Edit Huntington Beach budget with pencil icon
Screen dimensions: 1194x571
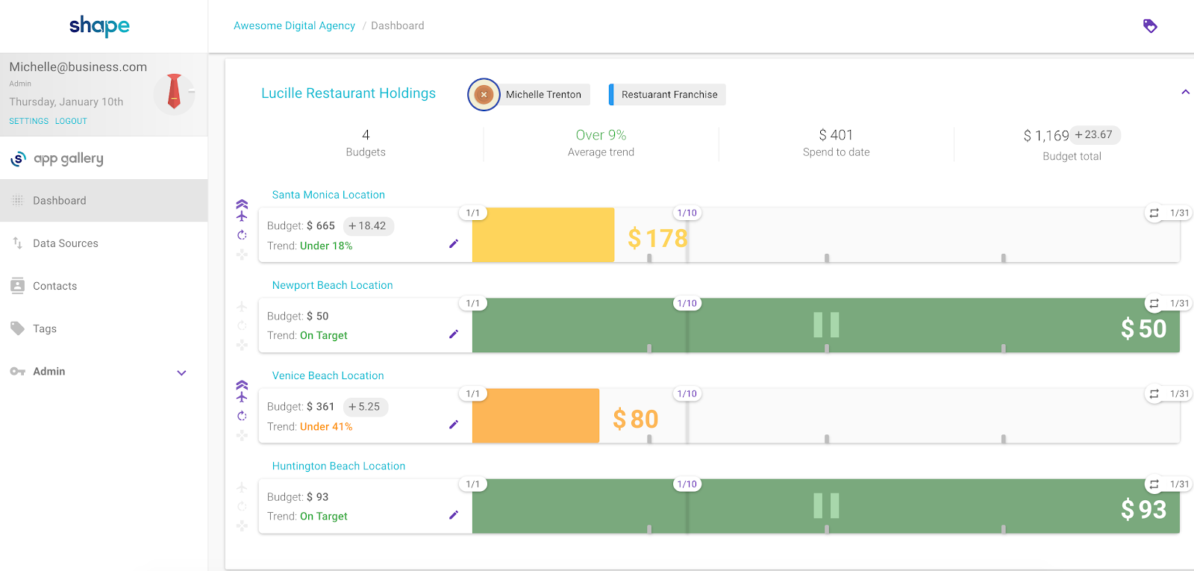pyautogui.click(x=454, y=515)
